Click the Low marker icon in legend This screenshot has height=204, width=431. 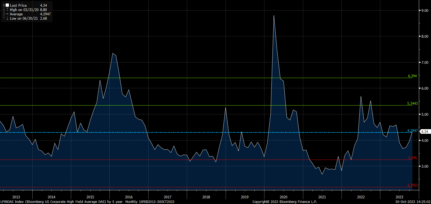[x=7, y=18]
